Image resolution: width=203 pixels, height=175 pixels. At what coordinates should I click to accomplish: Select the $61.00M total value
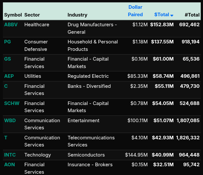163,59
